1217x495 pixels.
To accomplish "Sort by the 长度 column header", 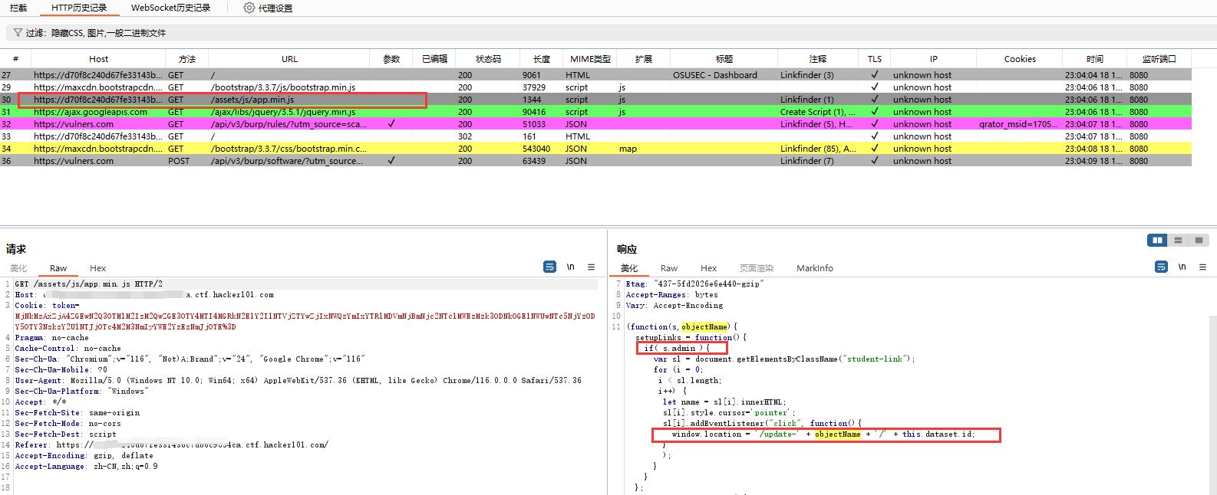I will coord(542,59).
